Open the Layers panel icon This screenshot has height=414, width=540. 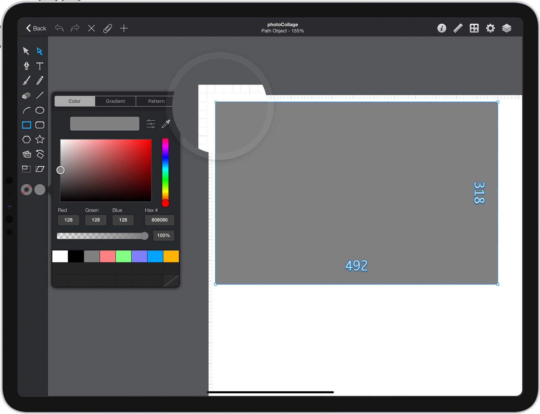click(507, 28)
